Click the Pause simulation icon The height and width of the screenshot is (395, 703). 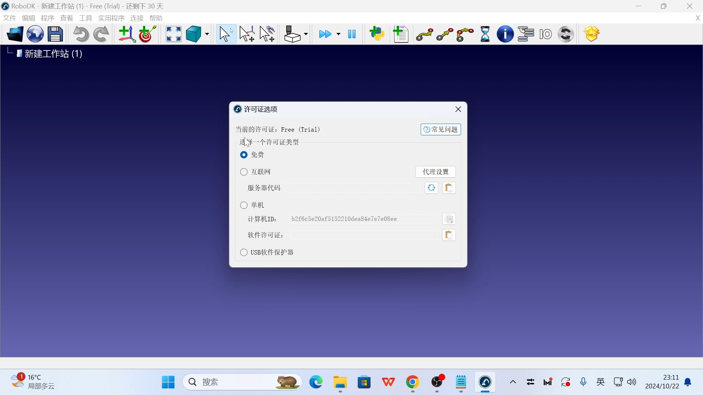[351, 34]
